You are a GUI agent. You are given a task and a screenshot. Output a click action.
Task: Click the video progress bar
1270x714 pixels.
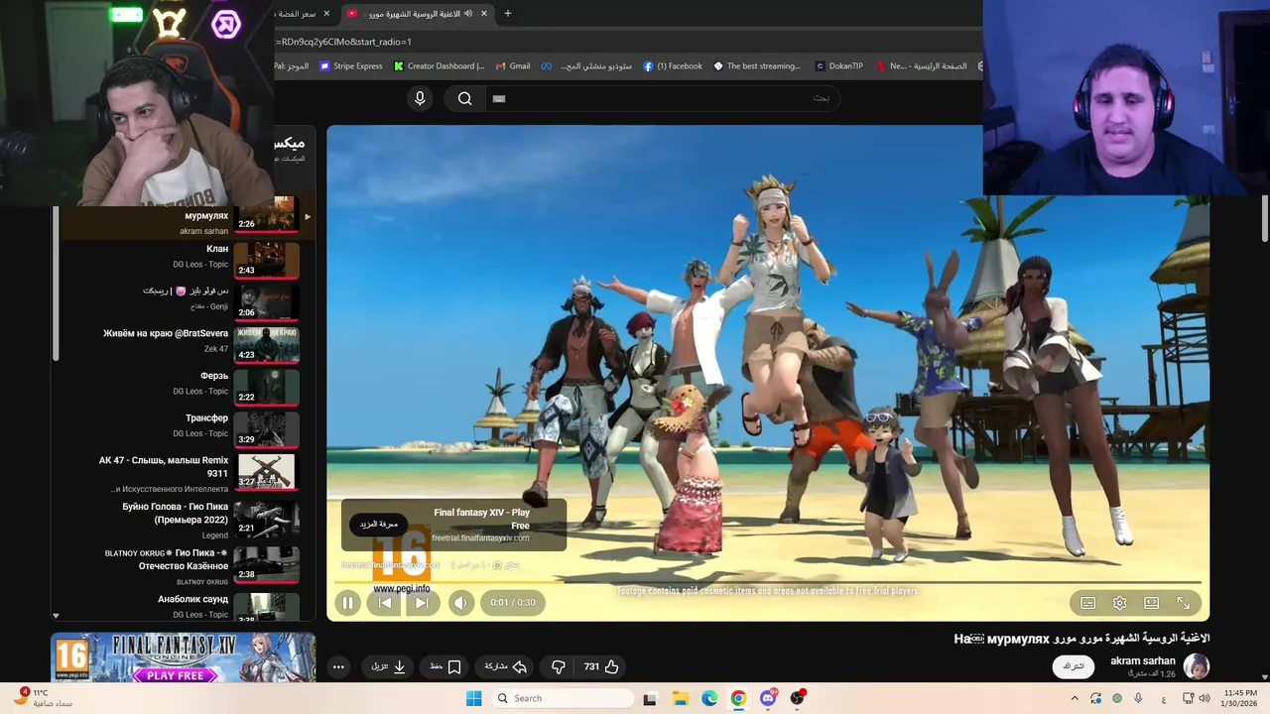pyautogui.click(x=769, y=582)
